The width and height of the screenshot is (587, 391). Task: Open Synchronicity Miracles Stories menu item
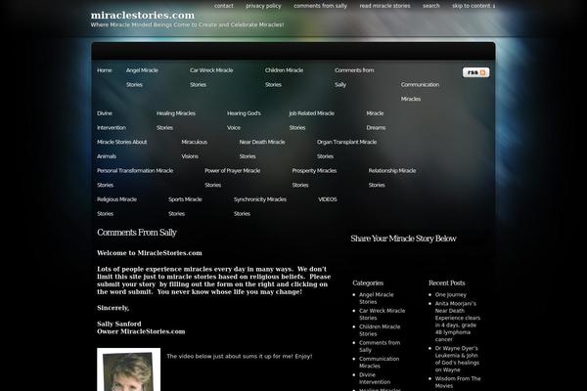click(x=260, y=206)
